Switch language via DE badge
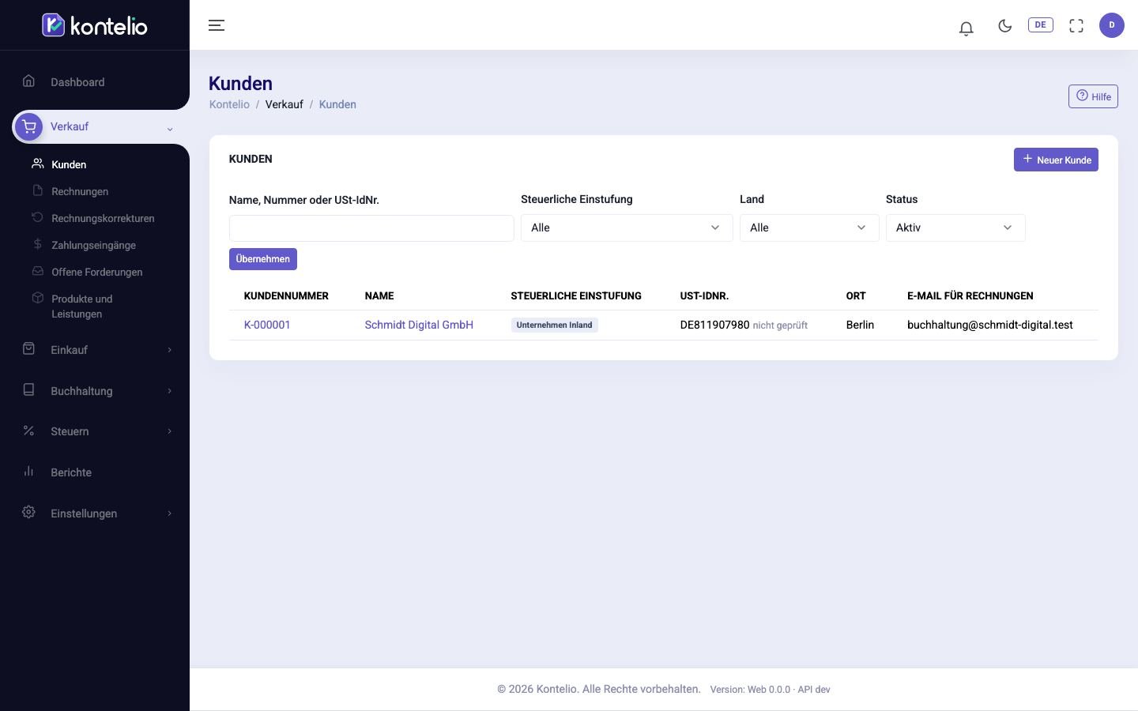This screenshot has width=1138, height=711. click(x=1040, y=24)
